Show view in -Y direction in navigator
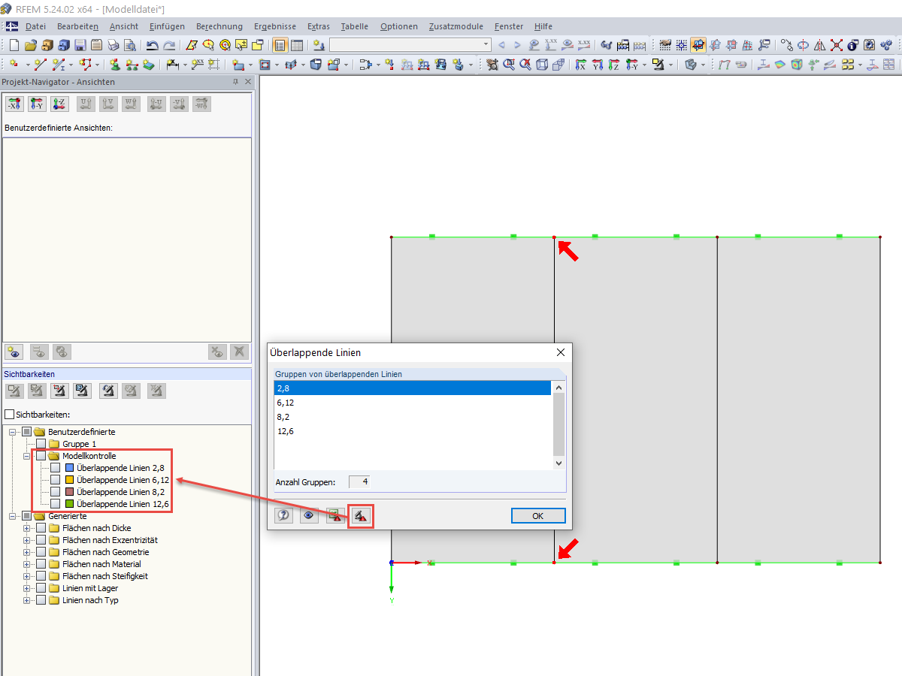902x676 pixels. pos(37,104)
